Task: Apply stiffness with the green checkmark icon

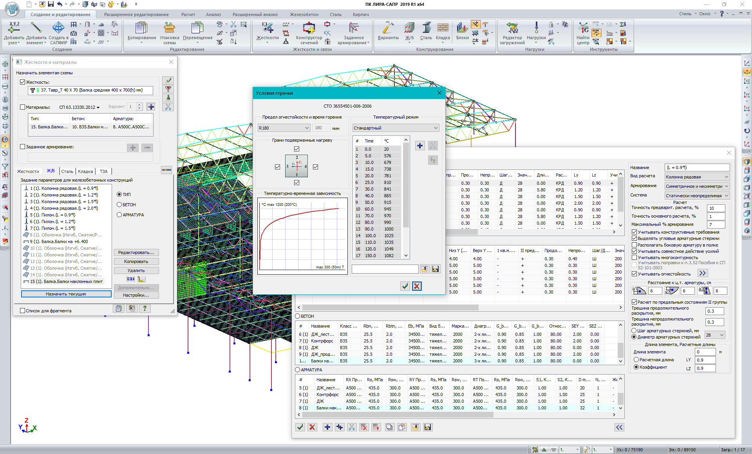Action: click(x=168, y=80)
